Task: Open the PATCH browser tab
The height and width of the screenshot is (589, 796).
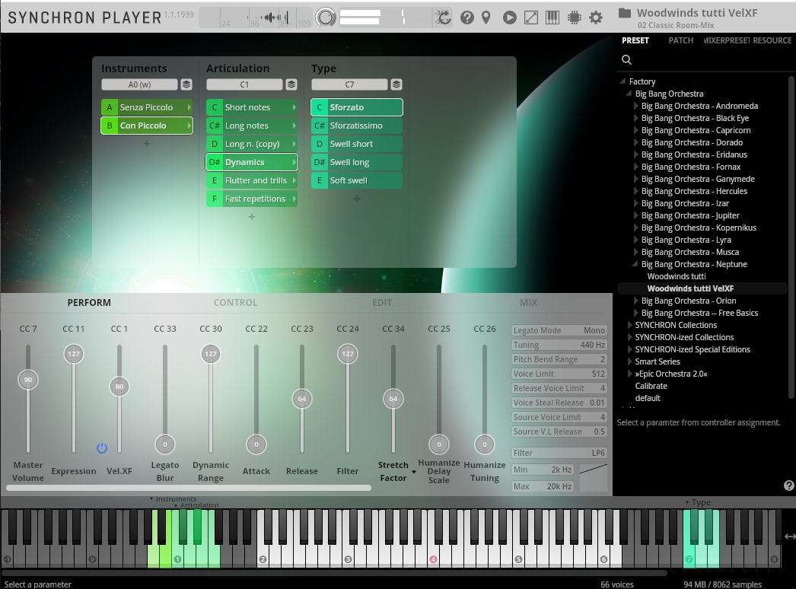Action: point(681,40)
